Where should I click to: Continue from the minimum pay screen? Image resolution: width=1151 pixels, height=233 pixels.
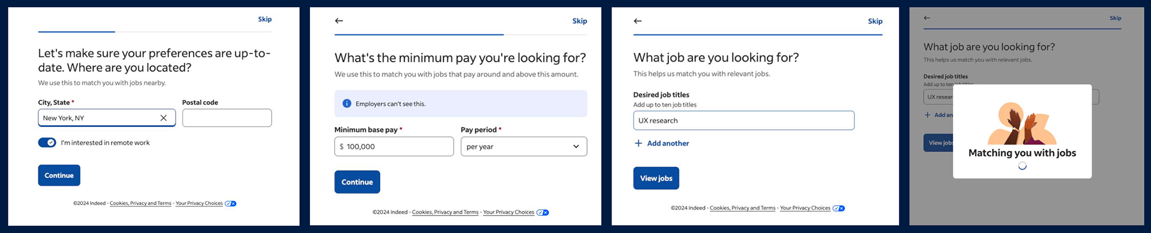tap(357, 182)
